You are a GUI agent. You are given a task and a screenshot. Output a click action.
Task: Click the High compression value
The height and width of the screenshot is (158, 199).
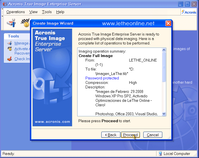point(133,83)
